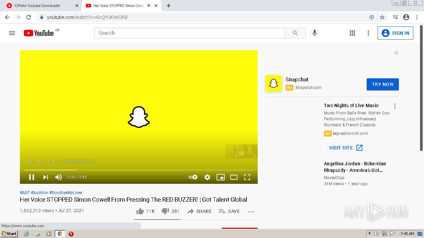Open options for Two Nights of Live Music
Image resolution: width=424 pixels, height=238 pixels.
point(395,106)
